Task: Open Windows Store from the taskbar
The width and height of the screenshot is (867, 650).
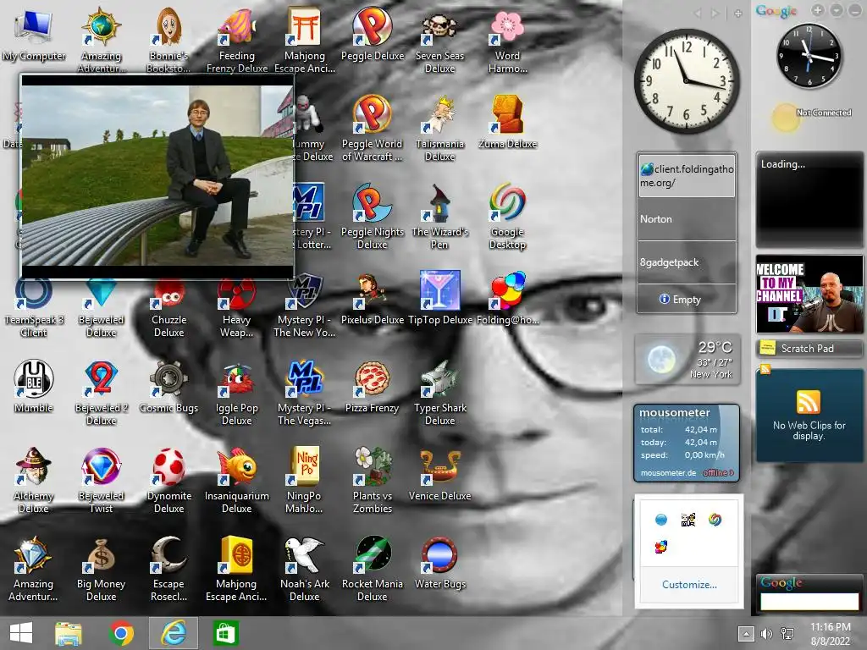Action: coord(224,633)
